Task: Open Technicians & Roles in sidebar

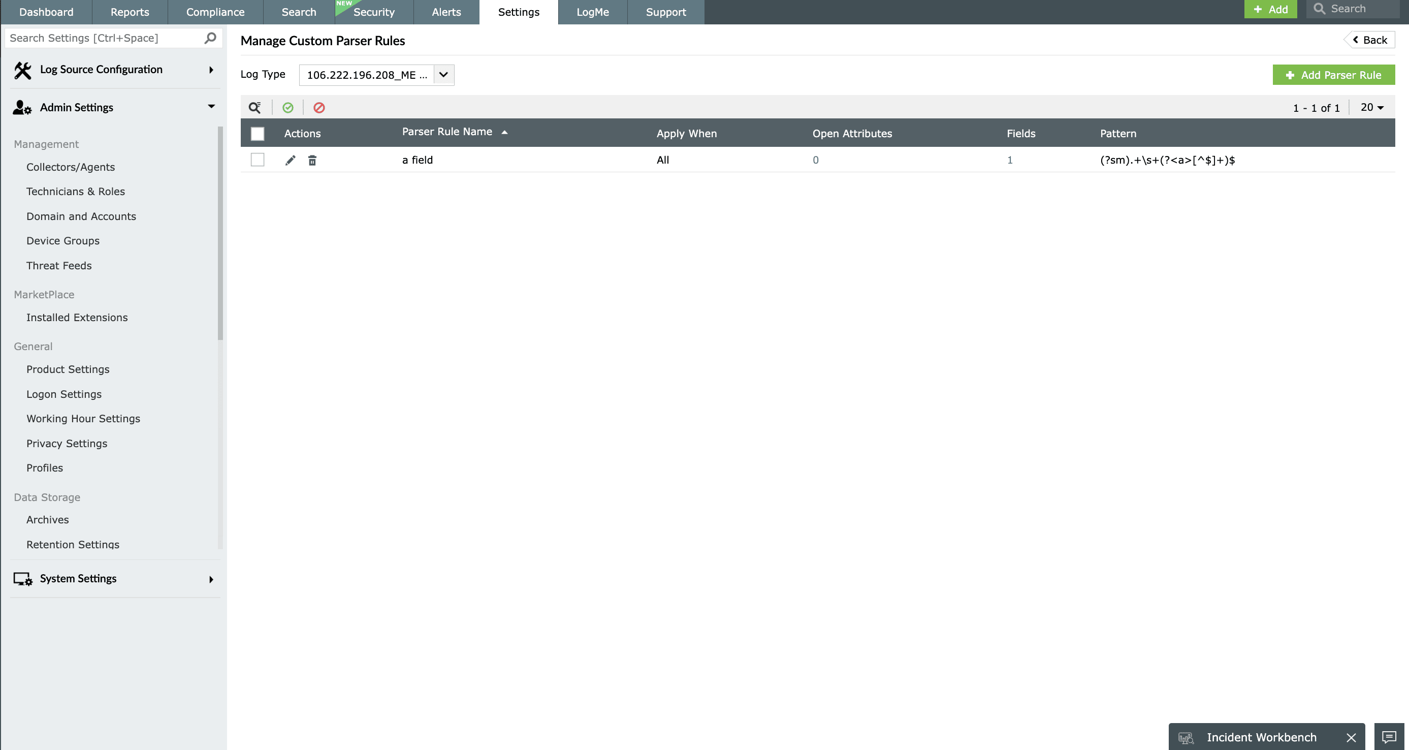Action: coord(76,192)
